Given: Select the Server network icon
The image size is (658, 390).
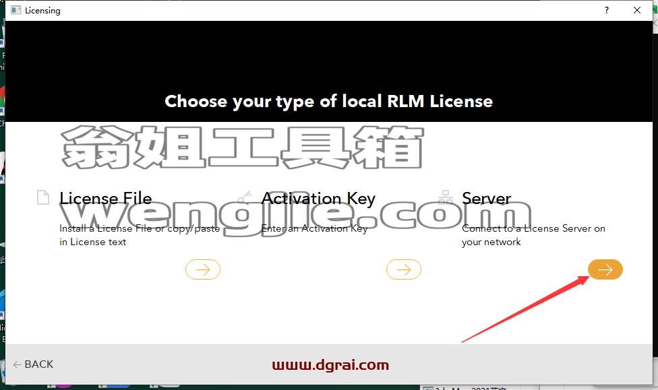Looking at the screenshot, I should click(x=446, y=197).
